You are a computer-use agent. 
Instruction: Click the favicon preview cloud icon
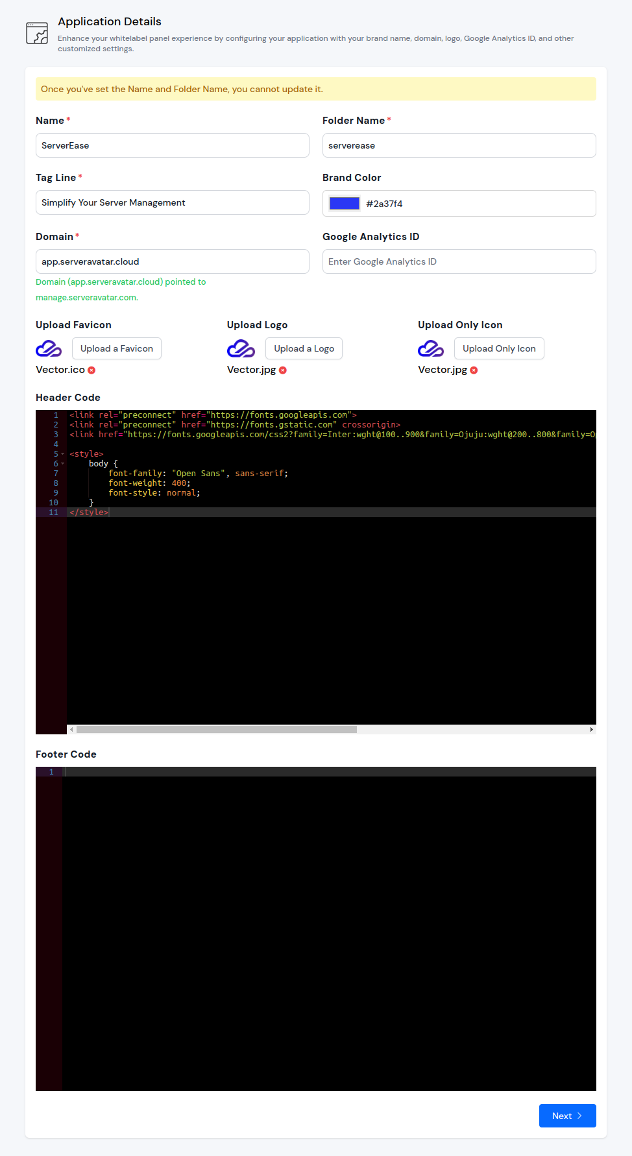49,349
